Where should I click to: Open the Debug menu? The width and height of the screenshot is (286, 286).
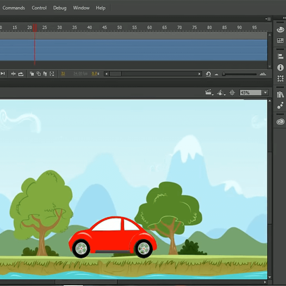click(x=60, y=8)
